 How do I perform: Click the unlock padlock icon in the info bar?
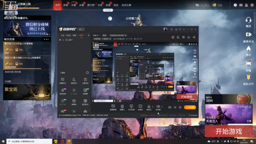point(178,37)
